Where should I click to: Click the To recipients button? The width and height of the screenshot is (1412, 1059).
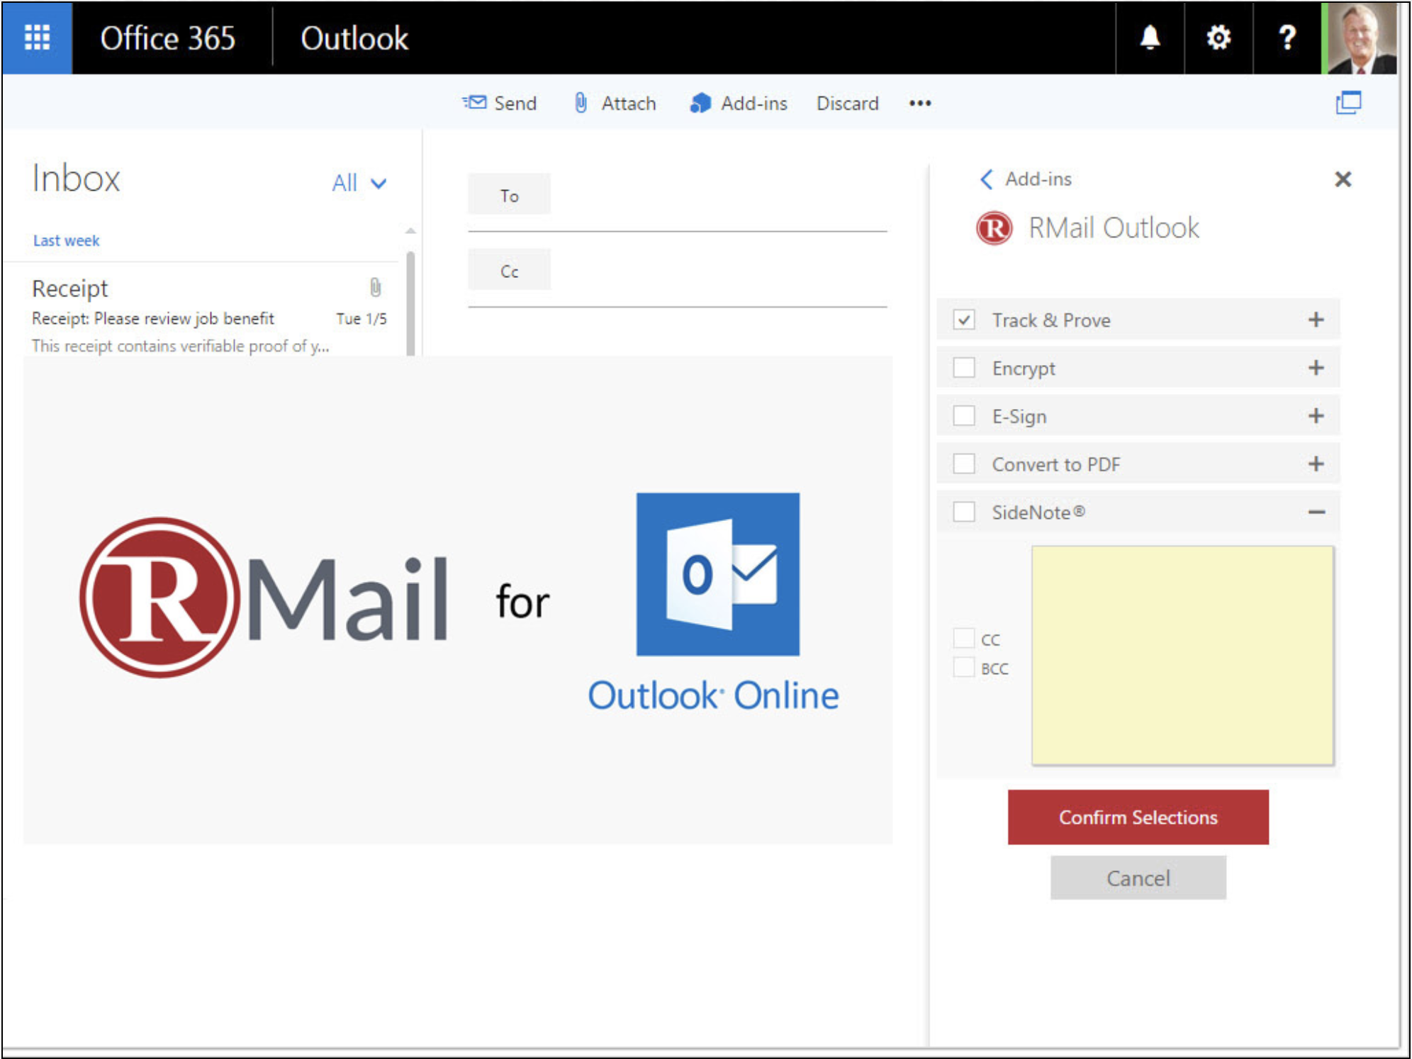tap(509, 195)
